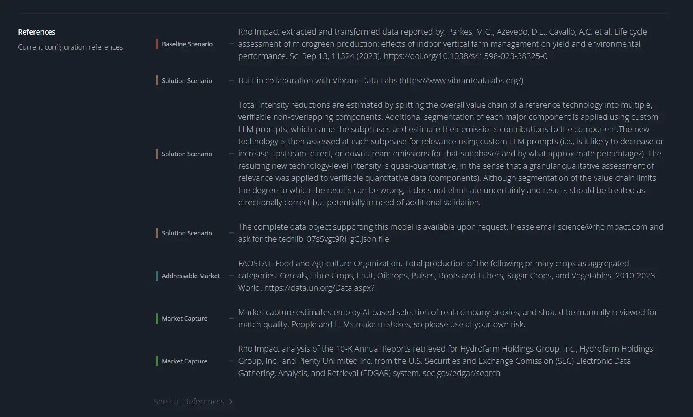Select the Market Capture label beside the AI-based proxies note
This screenshot has width=693, height=417.
(x=185, y=318)
